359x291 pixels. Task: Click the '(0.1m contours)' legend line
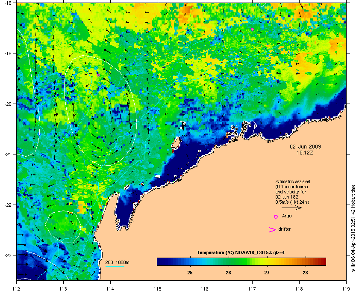pyautogui.click(x=291, y=187)
